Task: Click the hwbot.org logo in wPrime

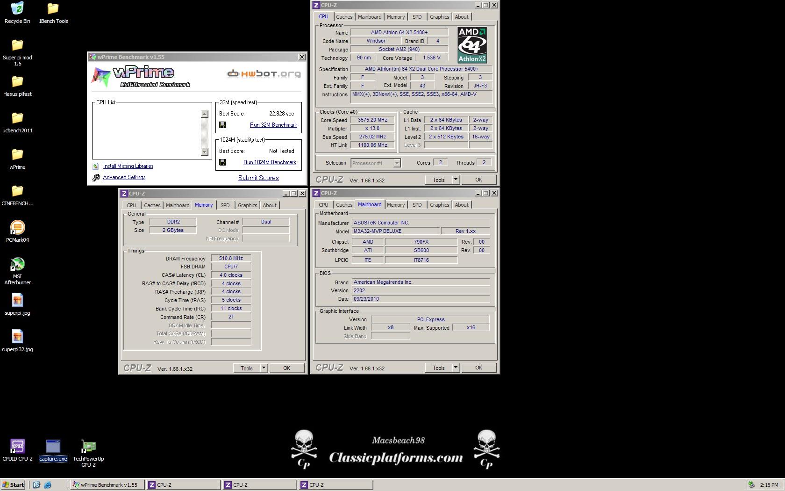Action: point(264,74)
